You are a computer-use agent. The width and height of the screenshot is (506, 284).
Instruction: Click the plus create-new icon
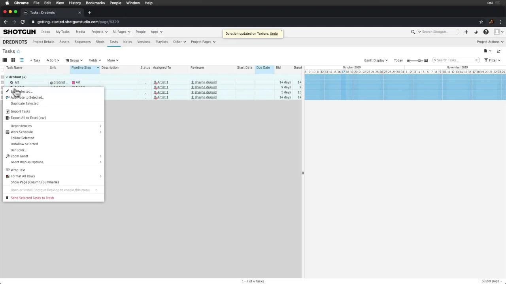tap(466, 32)
